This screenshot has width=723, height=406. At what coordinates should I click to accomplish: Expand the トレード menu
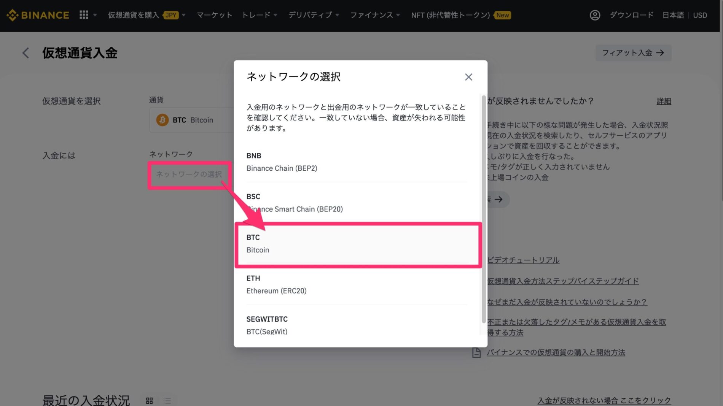point(260,15)
